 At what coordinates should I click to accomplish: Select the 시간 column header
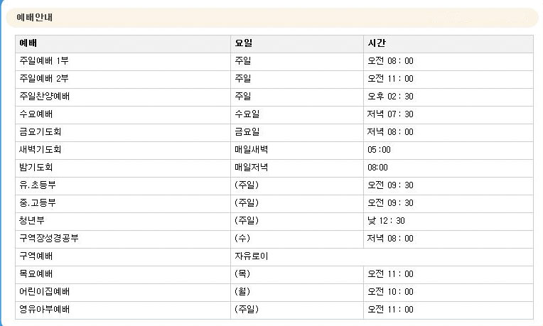(x=377, y=43)
